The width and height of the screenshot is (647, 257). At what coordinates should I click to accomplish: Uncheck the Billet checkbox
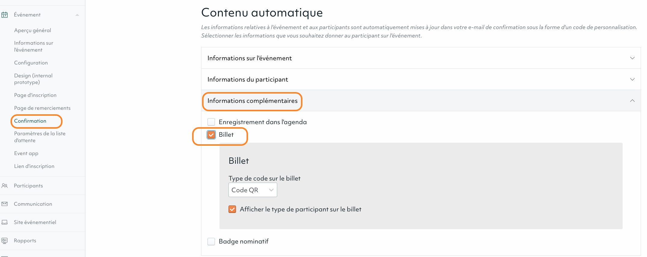[x=211, y=135]
